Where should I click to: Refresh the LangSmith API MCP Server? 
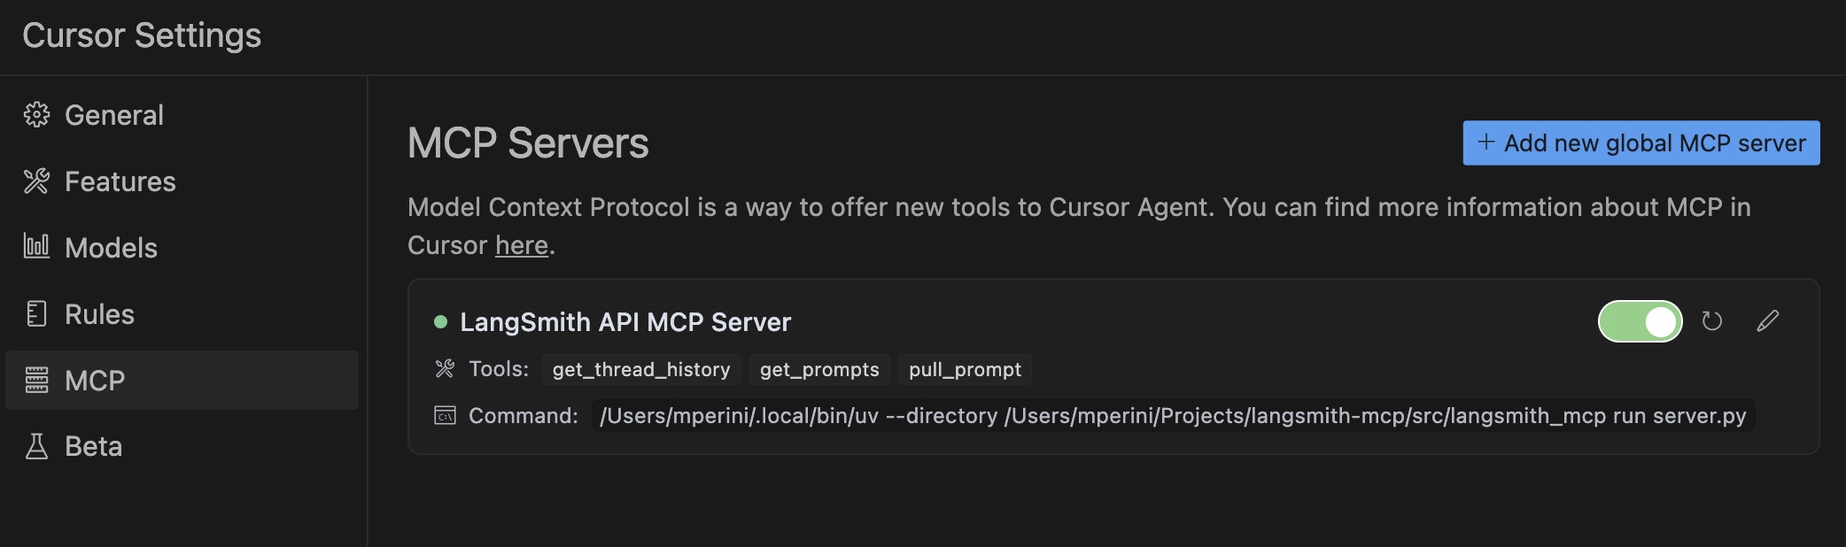point(1711,321)
